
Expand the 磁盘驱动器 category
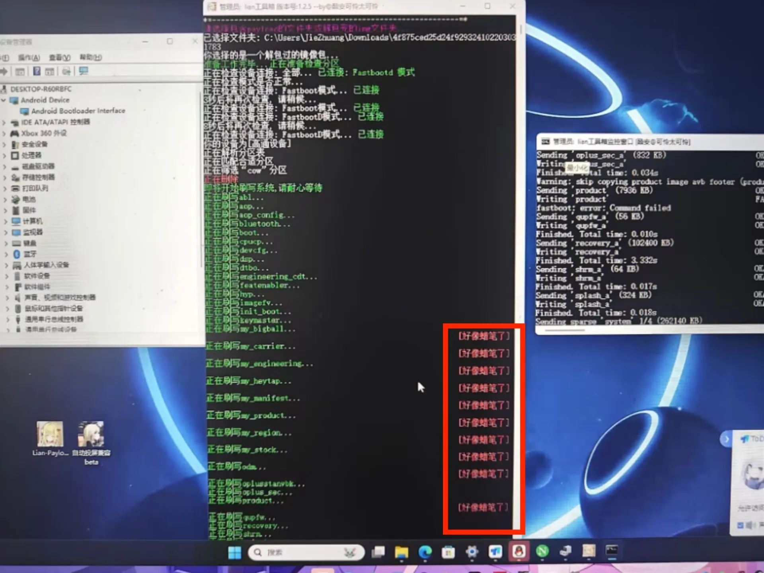pyautogui.click(x=4, y=166)
